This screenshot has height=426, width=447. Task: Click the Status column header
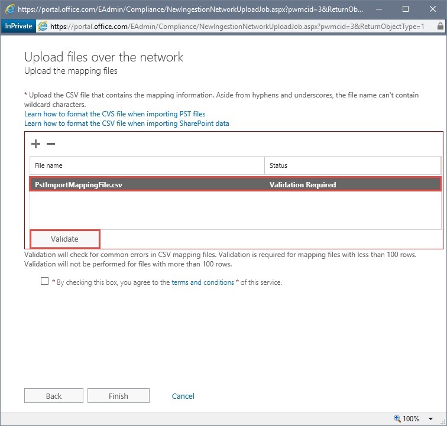[353, 165]
